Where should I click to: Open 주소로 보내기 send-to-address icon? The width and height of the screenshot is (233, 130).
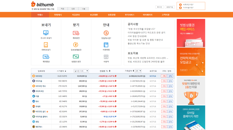[46, 33]
